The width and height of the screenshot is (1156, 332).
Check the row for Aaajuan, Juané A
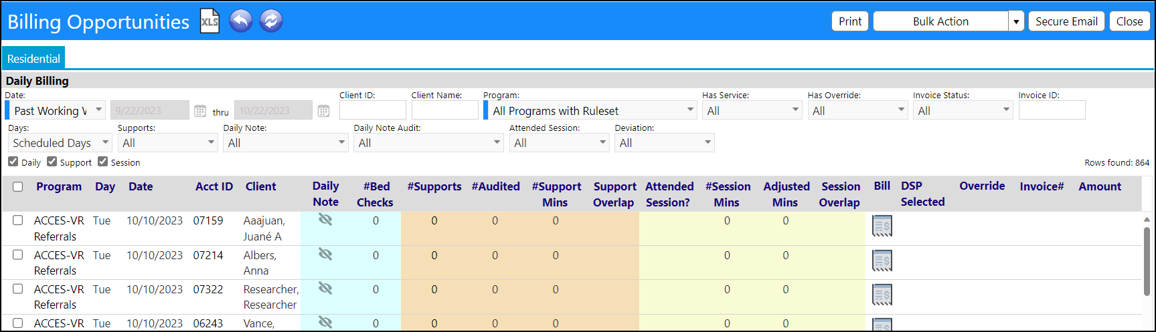click(18, 220)
